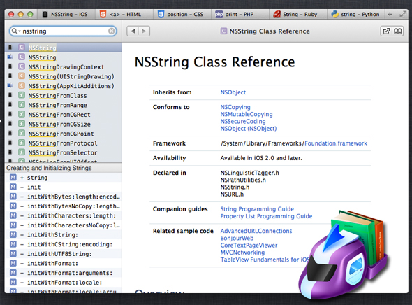Viewport: 412px width, 305px height.
Task: Click method icon beside + string
Action: pos(13,178)
